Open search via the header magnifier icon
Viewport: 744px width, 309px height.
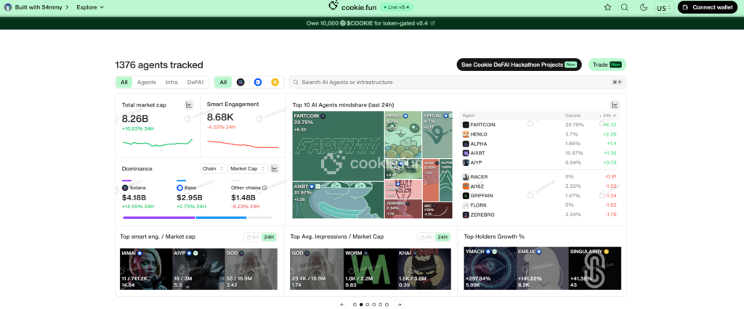tap(624, 7)
